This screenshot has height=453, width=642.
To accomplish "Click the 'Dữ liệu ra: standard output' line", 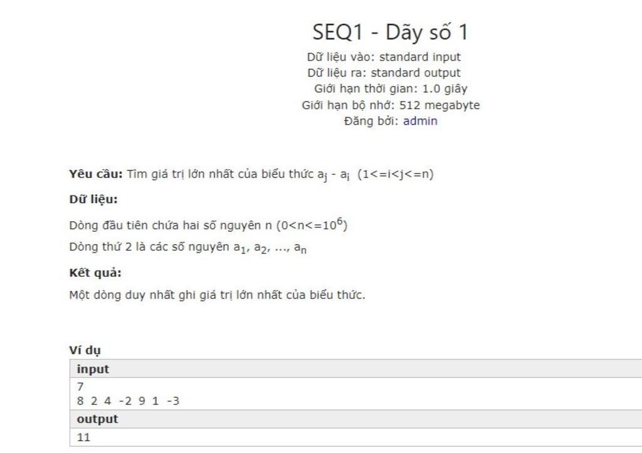I will point(384,73).
